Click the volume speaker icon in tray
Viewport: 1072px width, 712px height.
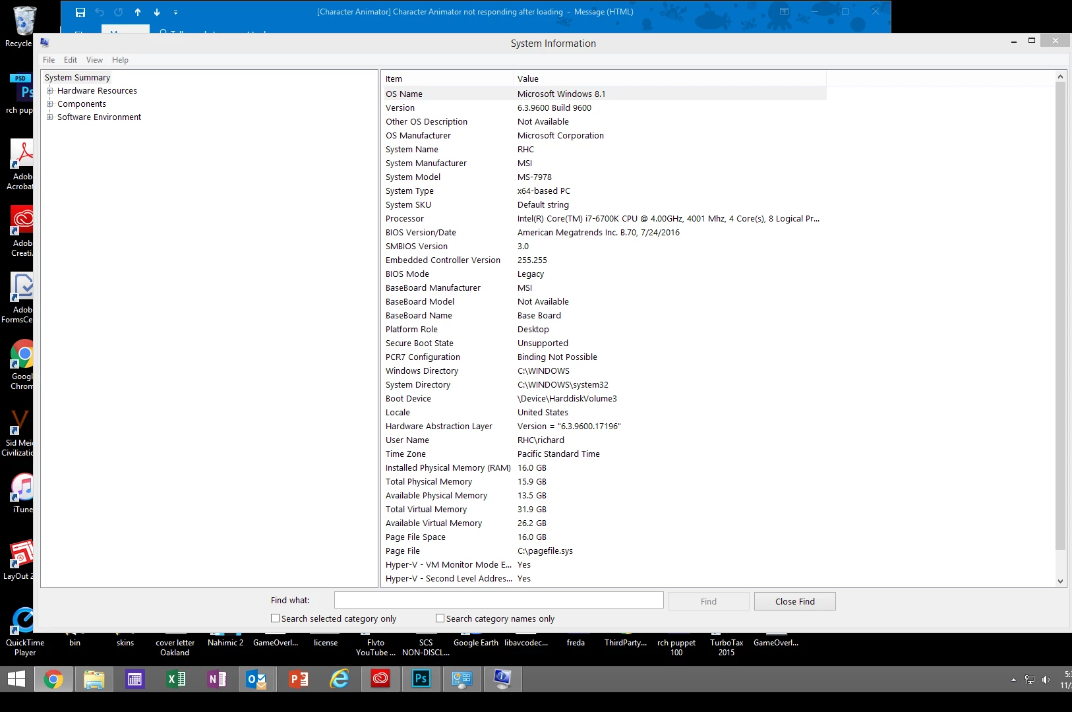pyautogui.click(x=1046, y=680)
